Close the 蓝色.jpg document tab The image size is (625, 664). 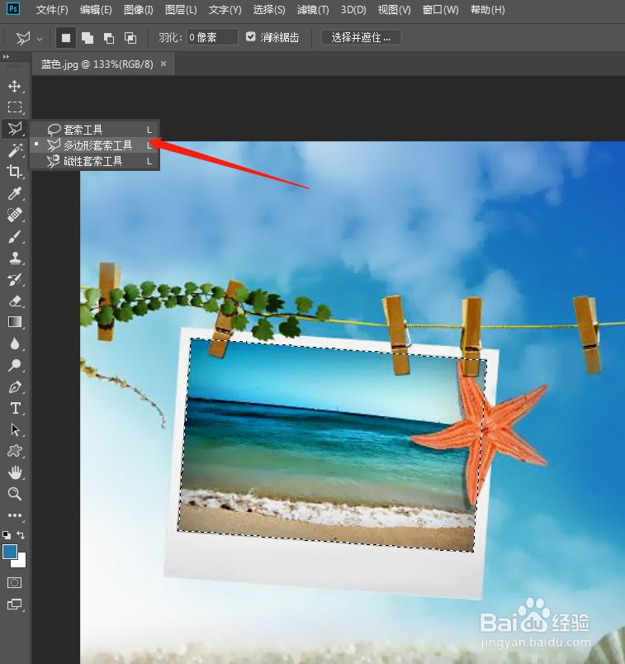(163, 64)
